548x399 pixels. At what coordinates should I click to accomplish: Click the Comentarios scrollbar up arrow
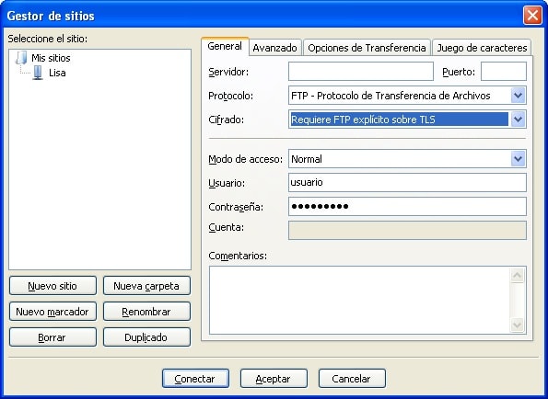tap(518, 276)
